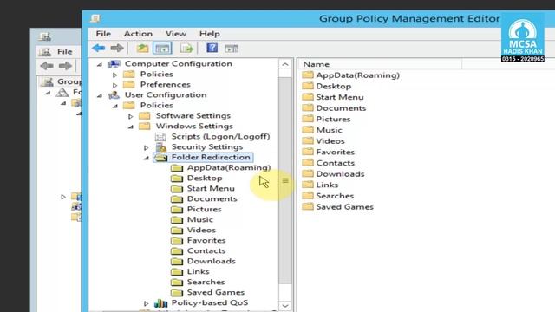Click scroll up arrow of tree pane
Screen dimensions: 555x312
coord(285,64)
